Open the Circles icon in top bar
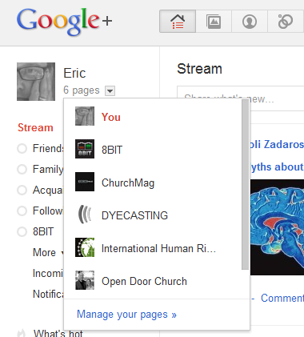304x337 pixels. click(x=286, y=22)
